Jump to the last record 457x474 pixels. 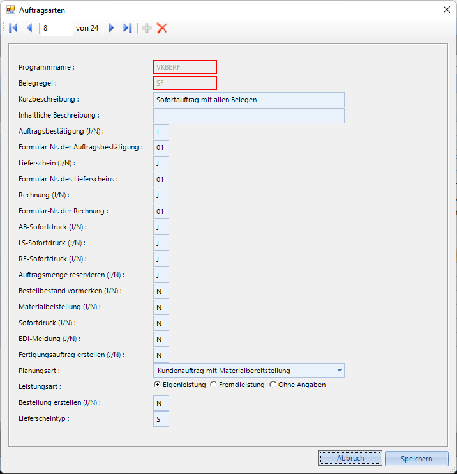(128, 28)
